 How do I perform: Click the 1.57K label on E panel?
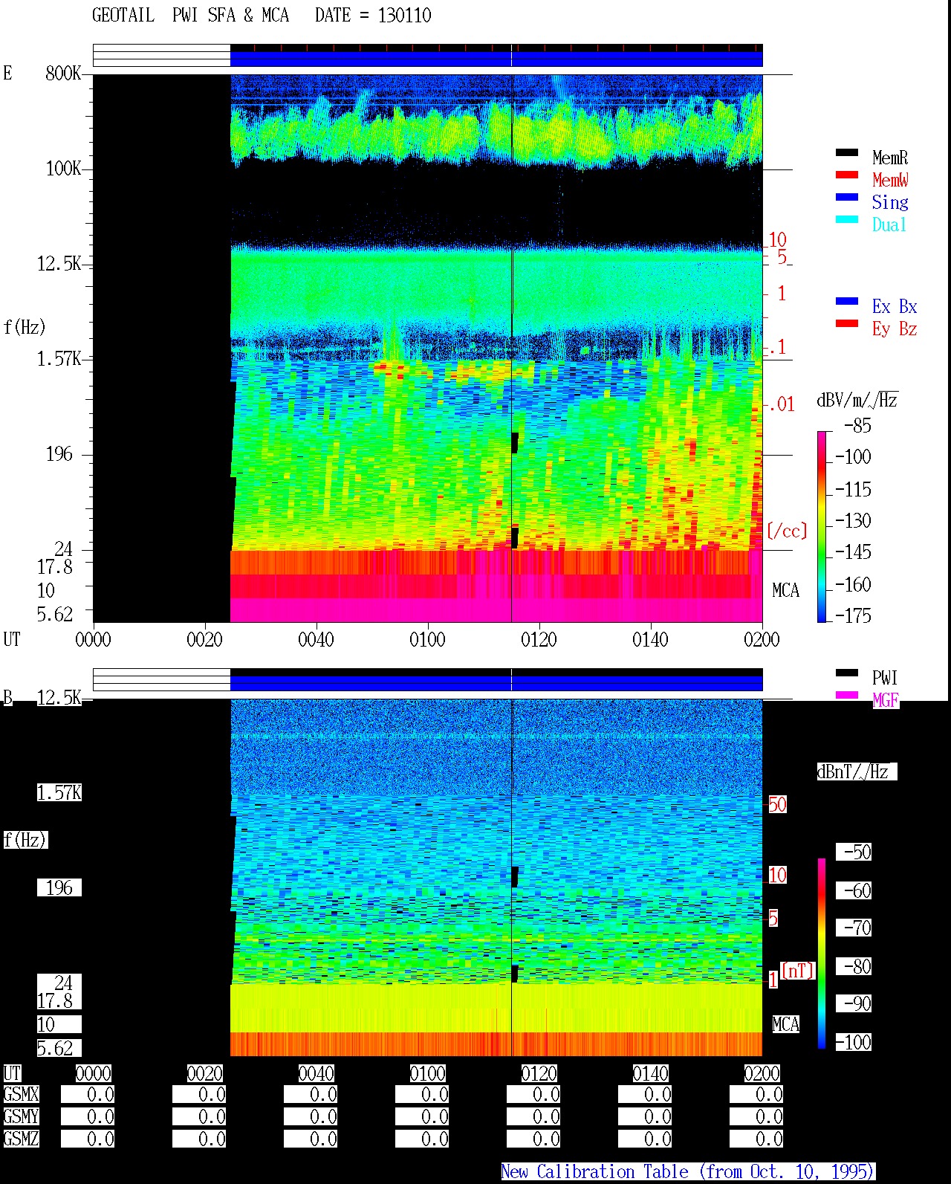pos(59,358)
